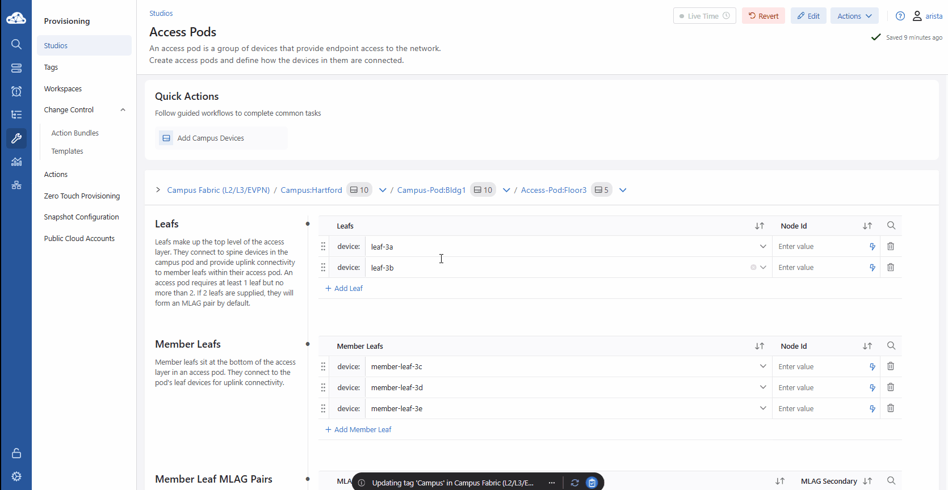Open Templates submenu item
Screen dimensions: 948x490
coord(67,151)
